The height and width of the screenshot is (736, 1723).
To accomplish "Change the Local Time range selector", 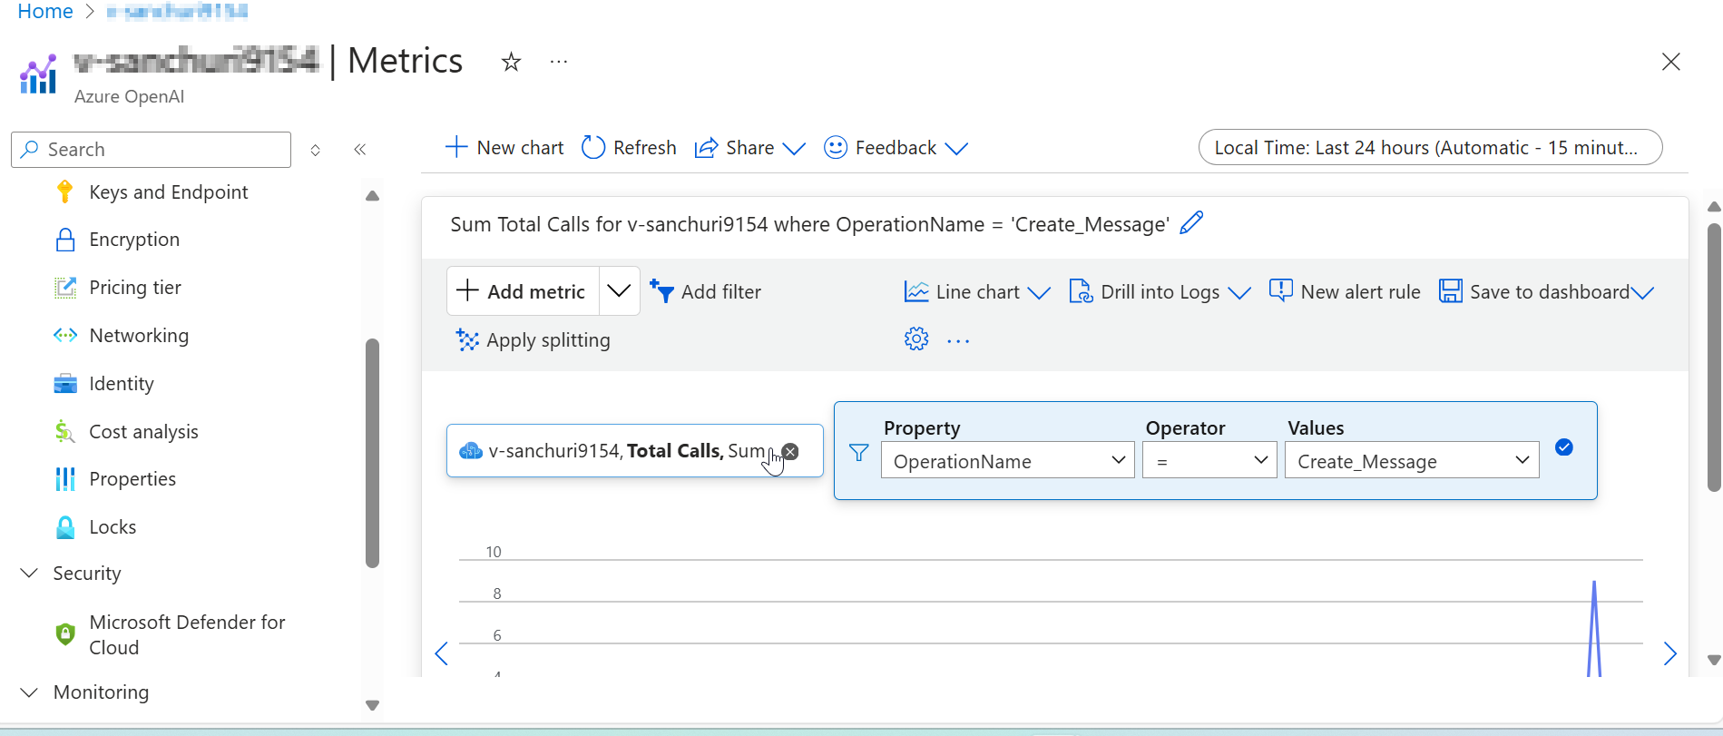I will [x=1430, y=147].
